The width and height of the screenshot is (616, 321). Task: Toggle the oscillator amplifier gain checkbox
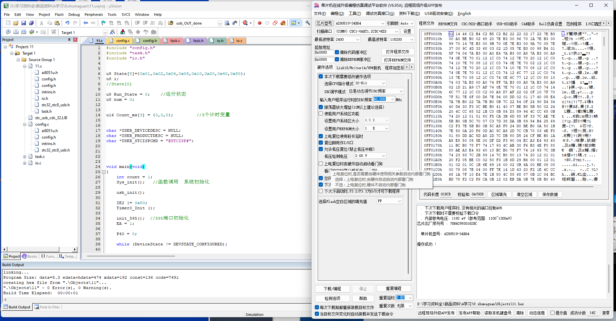point(321,107)
